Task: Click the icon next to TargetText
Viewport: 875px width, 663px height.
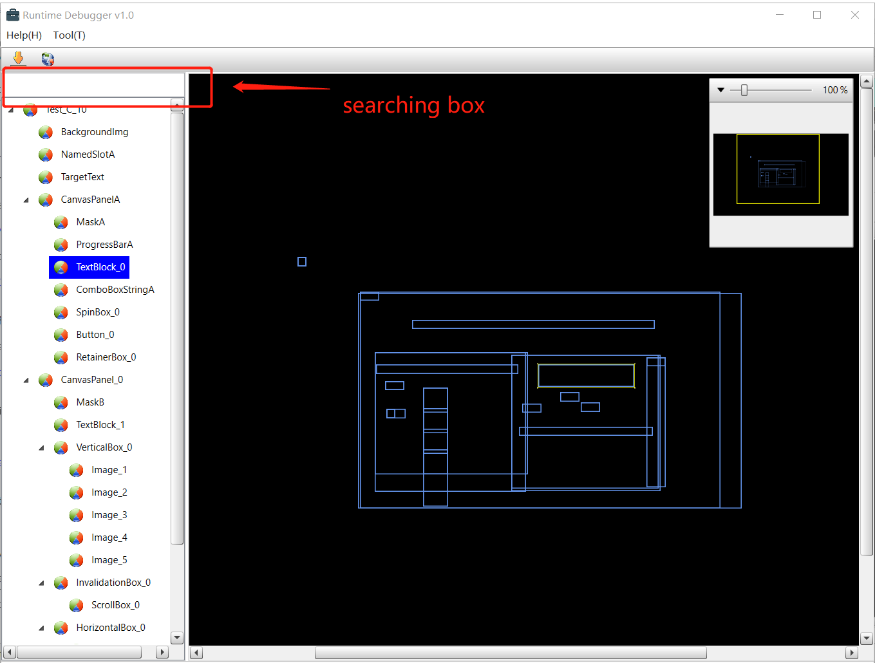Action: (x=46, y=177)
